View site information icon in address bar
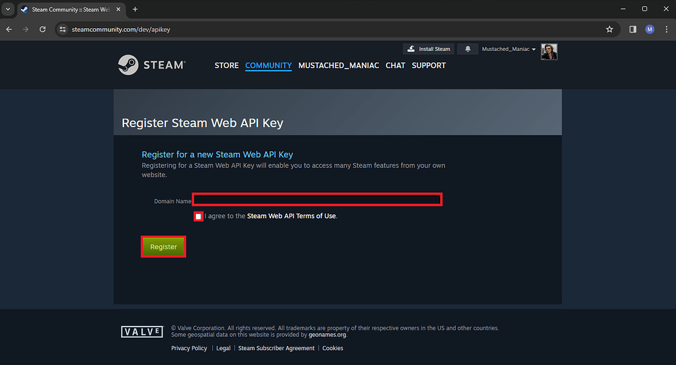The image size is (676, 365). click(x=63, y=29)
